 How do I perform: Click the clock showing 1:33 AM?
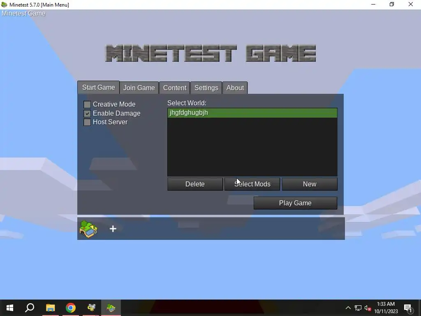386,304
